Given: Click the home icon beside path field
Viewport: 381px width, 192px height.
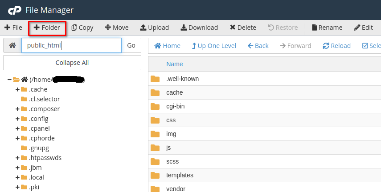Looking at the screenshot, I should (12, 45).
